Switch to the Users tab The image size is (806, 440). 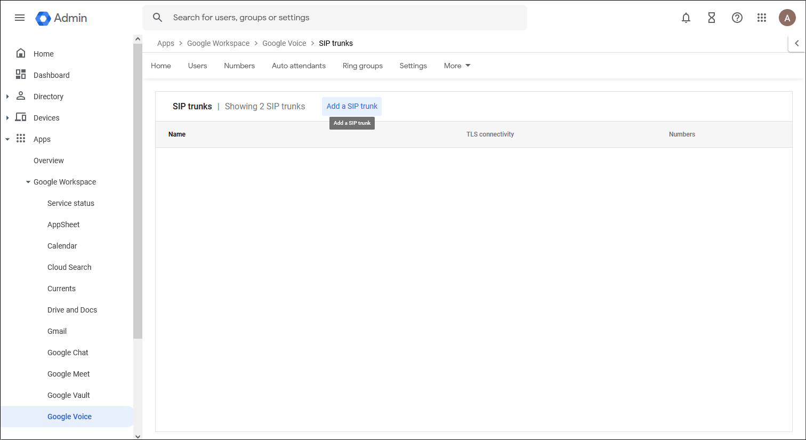point(197,66)
